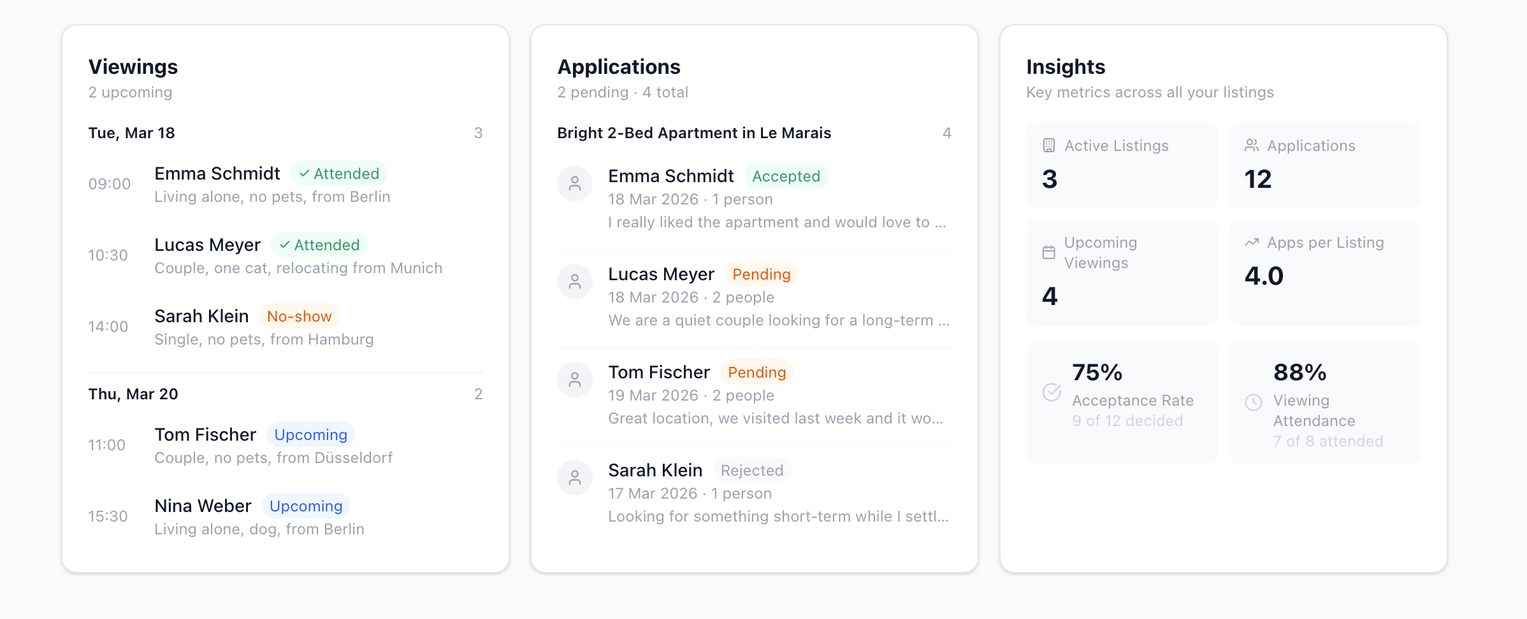Click the calendar icon for Upcoming Viewings
Screen dimensions: 1527x619
(1048, 253)
